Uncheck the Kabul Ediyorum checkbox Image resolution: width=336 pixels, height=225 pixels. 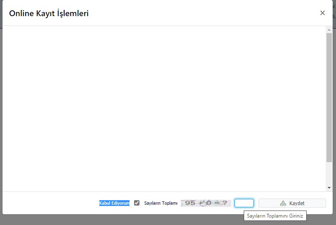click(x=137, y=203)
